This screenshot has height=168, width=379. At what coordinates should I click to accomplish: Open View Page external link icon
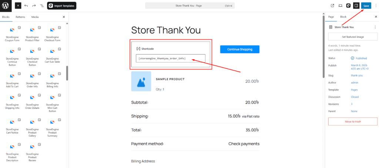point(332,6)
